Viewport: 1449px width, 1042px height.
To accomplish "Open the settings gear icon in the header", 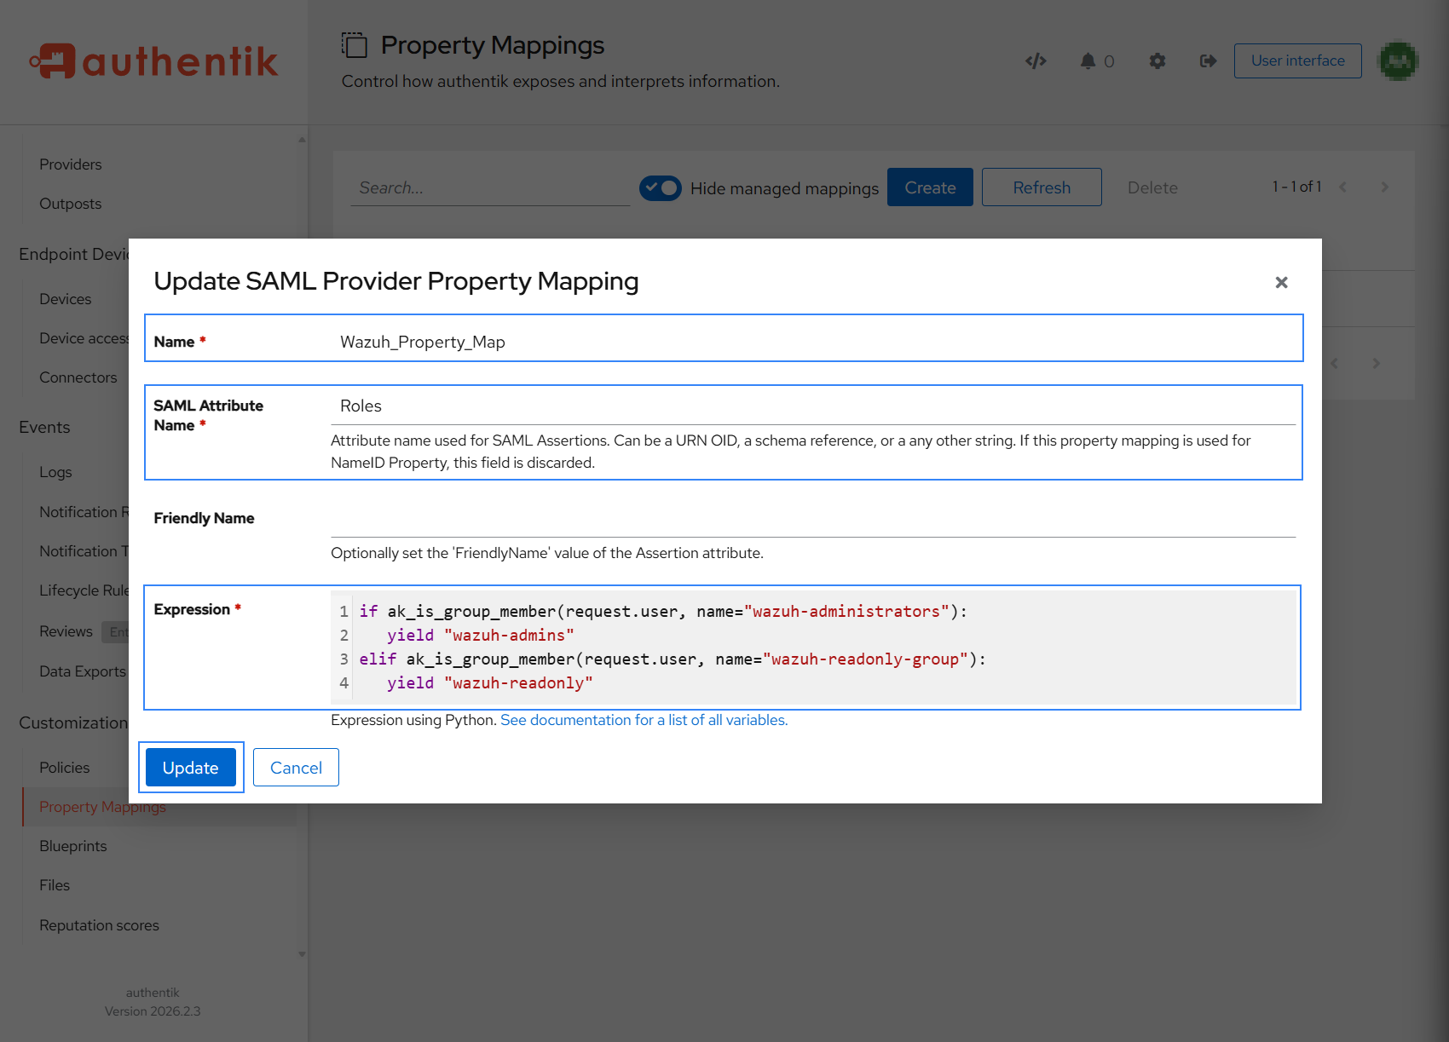I will 1157,60.
